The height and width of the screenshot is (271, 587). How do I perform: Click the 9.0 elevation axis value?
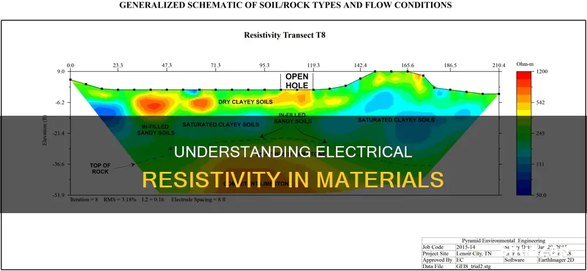(x=61, y=71)
